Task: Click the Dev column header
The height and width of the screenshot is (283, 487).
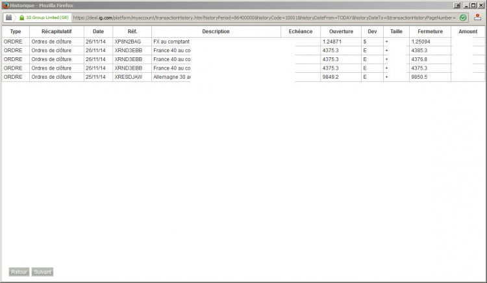Action: (x=372, y=31)
